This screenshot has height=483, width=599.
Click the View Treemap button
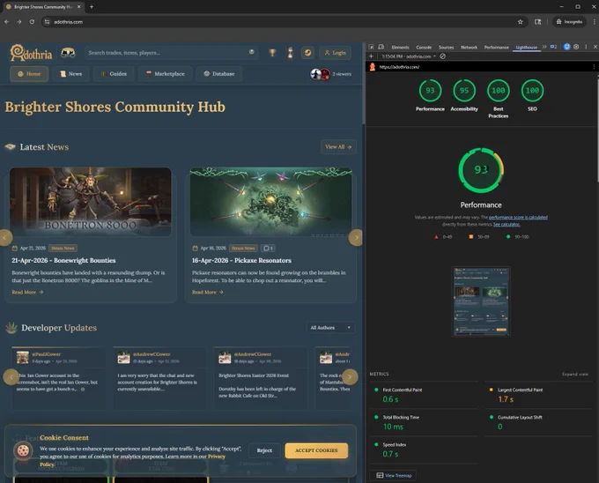click(394, 475)
